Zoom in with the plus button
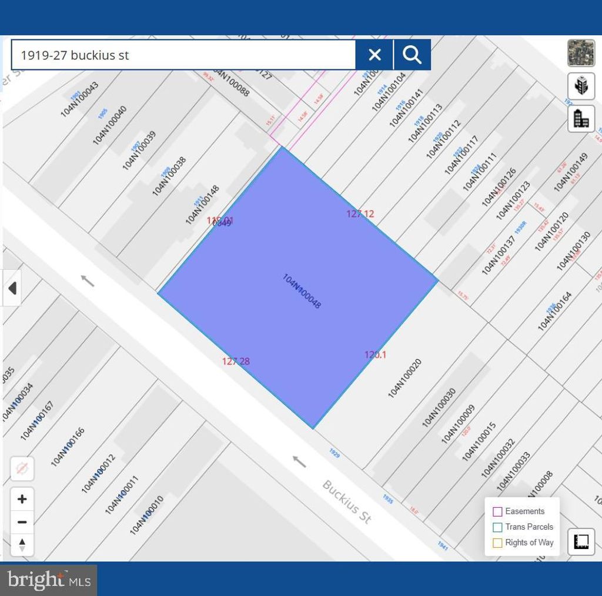The image size is (602, 596). click(22, 499)
